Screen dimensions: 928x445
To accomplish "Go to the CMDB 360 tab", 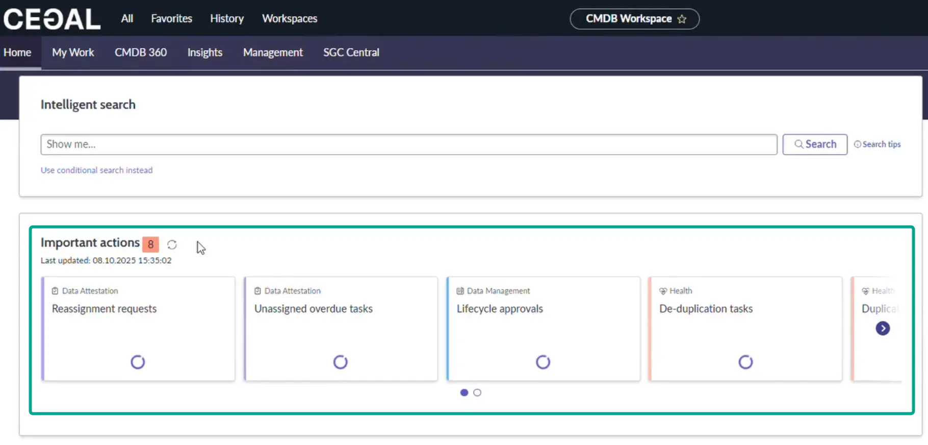I will click(141, 53).
